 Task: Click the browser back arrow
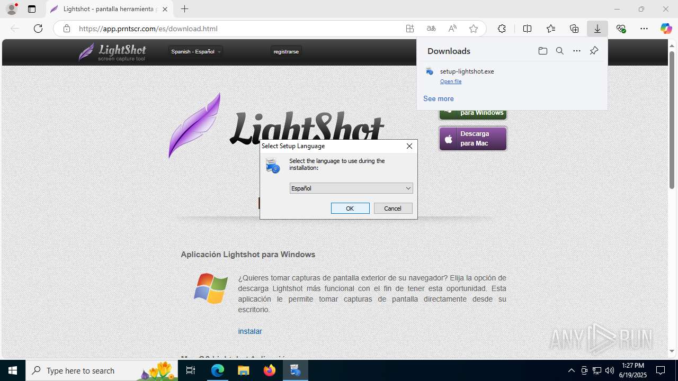pyautogui.click(x=15, y=29)
